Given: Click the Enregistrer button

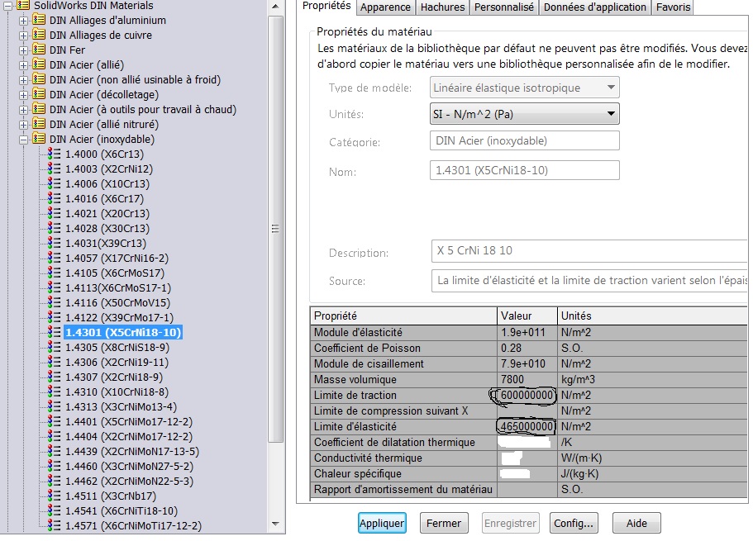Looking at the screenshot, I should click(510, 523).
